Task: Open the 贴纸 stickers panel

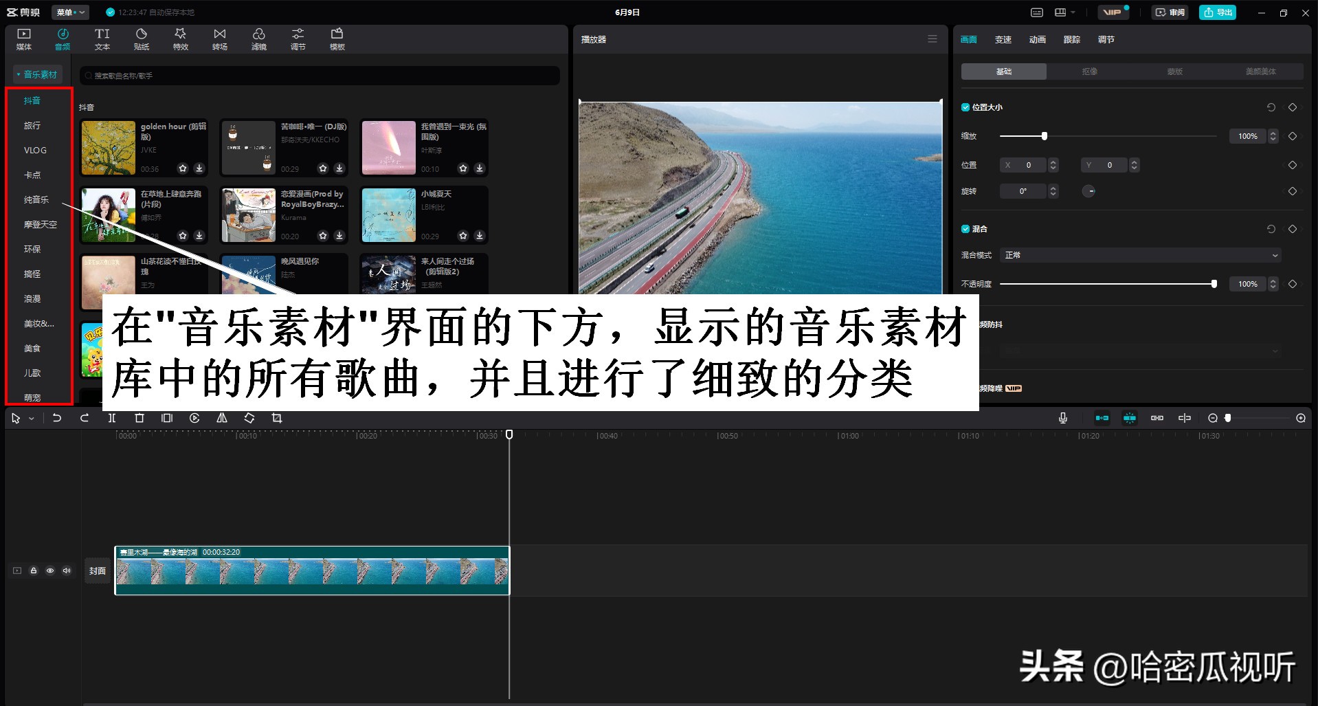Action: pos(142,38)
